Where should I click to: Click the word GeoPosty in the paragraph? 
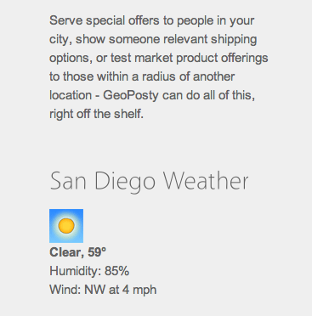coord(131,95)
